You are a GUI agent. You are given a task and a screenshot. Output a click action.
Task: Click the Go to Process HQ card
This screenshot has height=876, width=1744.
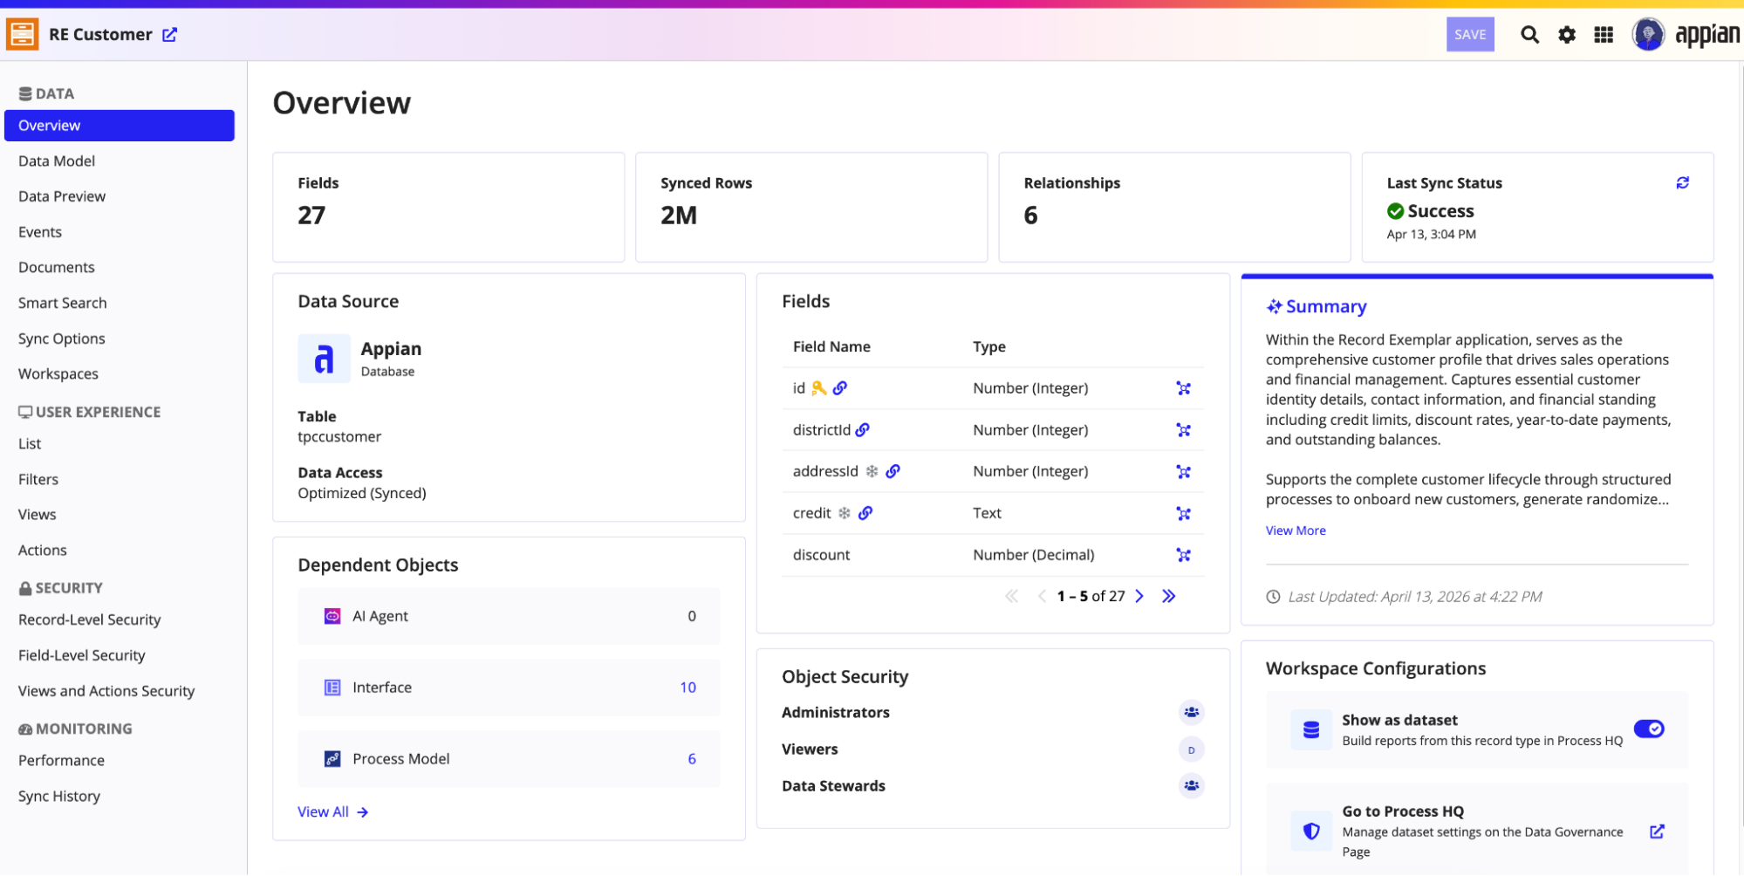pos(1477,831)
